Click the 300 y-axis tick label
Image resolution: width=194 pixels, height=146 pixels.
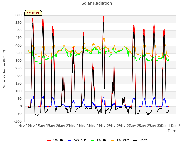[x=18, y=61]
